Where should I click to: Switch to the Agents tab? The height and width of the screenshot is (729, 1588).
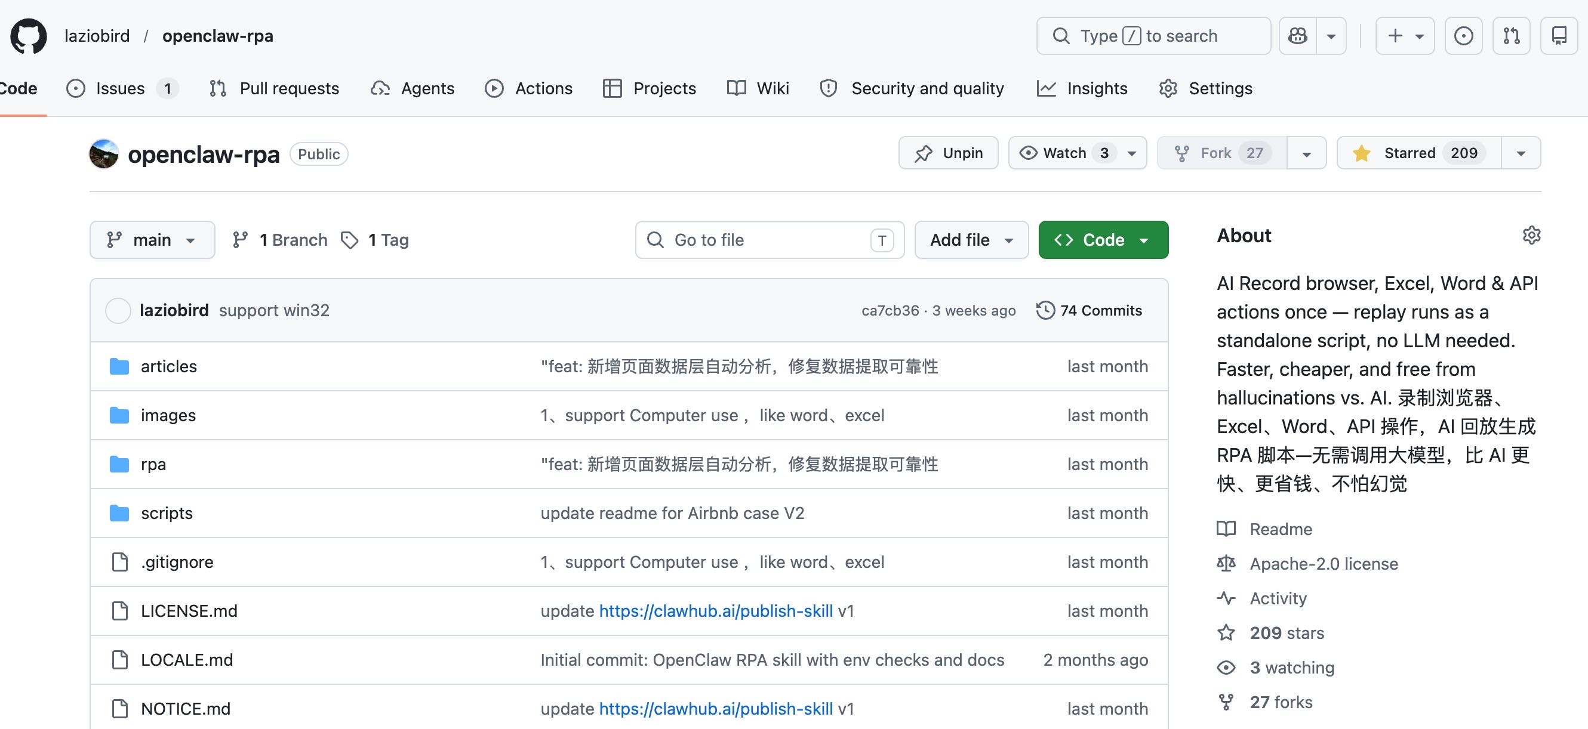click(x=413, y=88)
